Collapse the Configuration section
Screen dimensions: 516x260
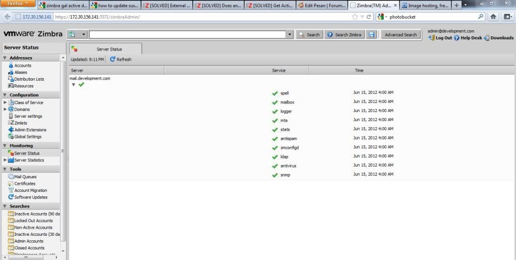5,95
